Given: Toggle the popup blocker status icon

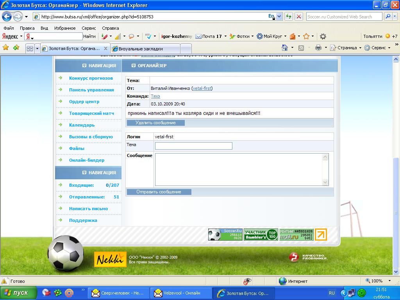Looking at the screenshot, I should tap(247, 281).
